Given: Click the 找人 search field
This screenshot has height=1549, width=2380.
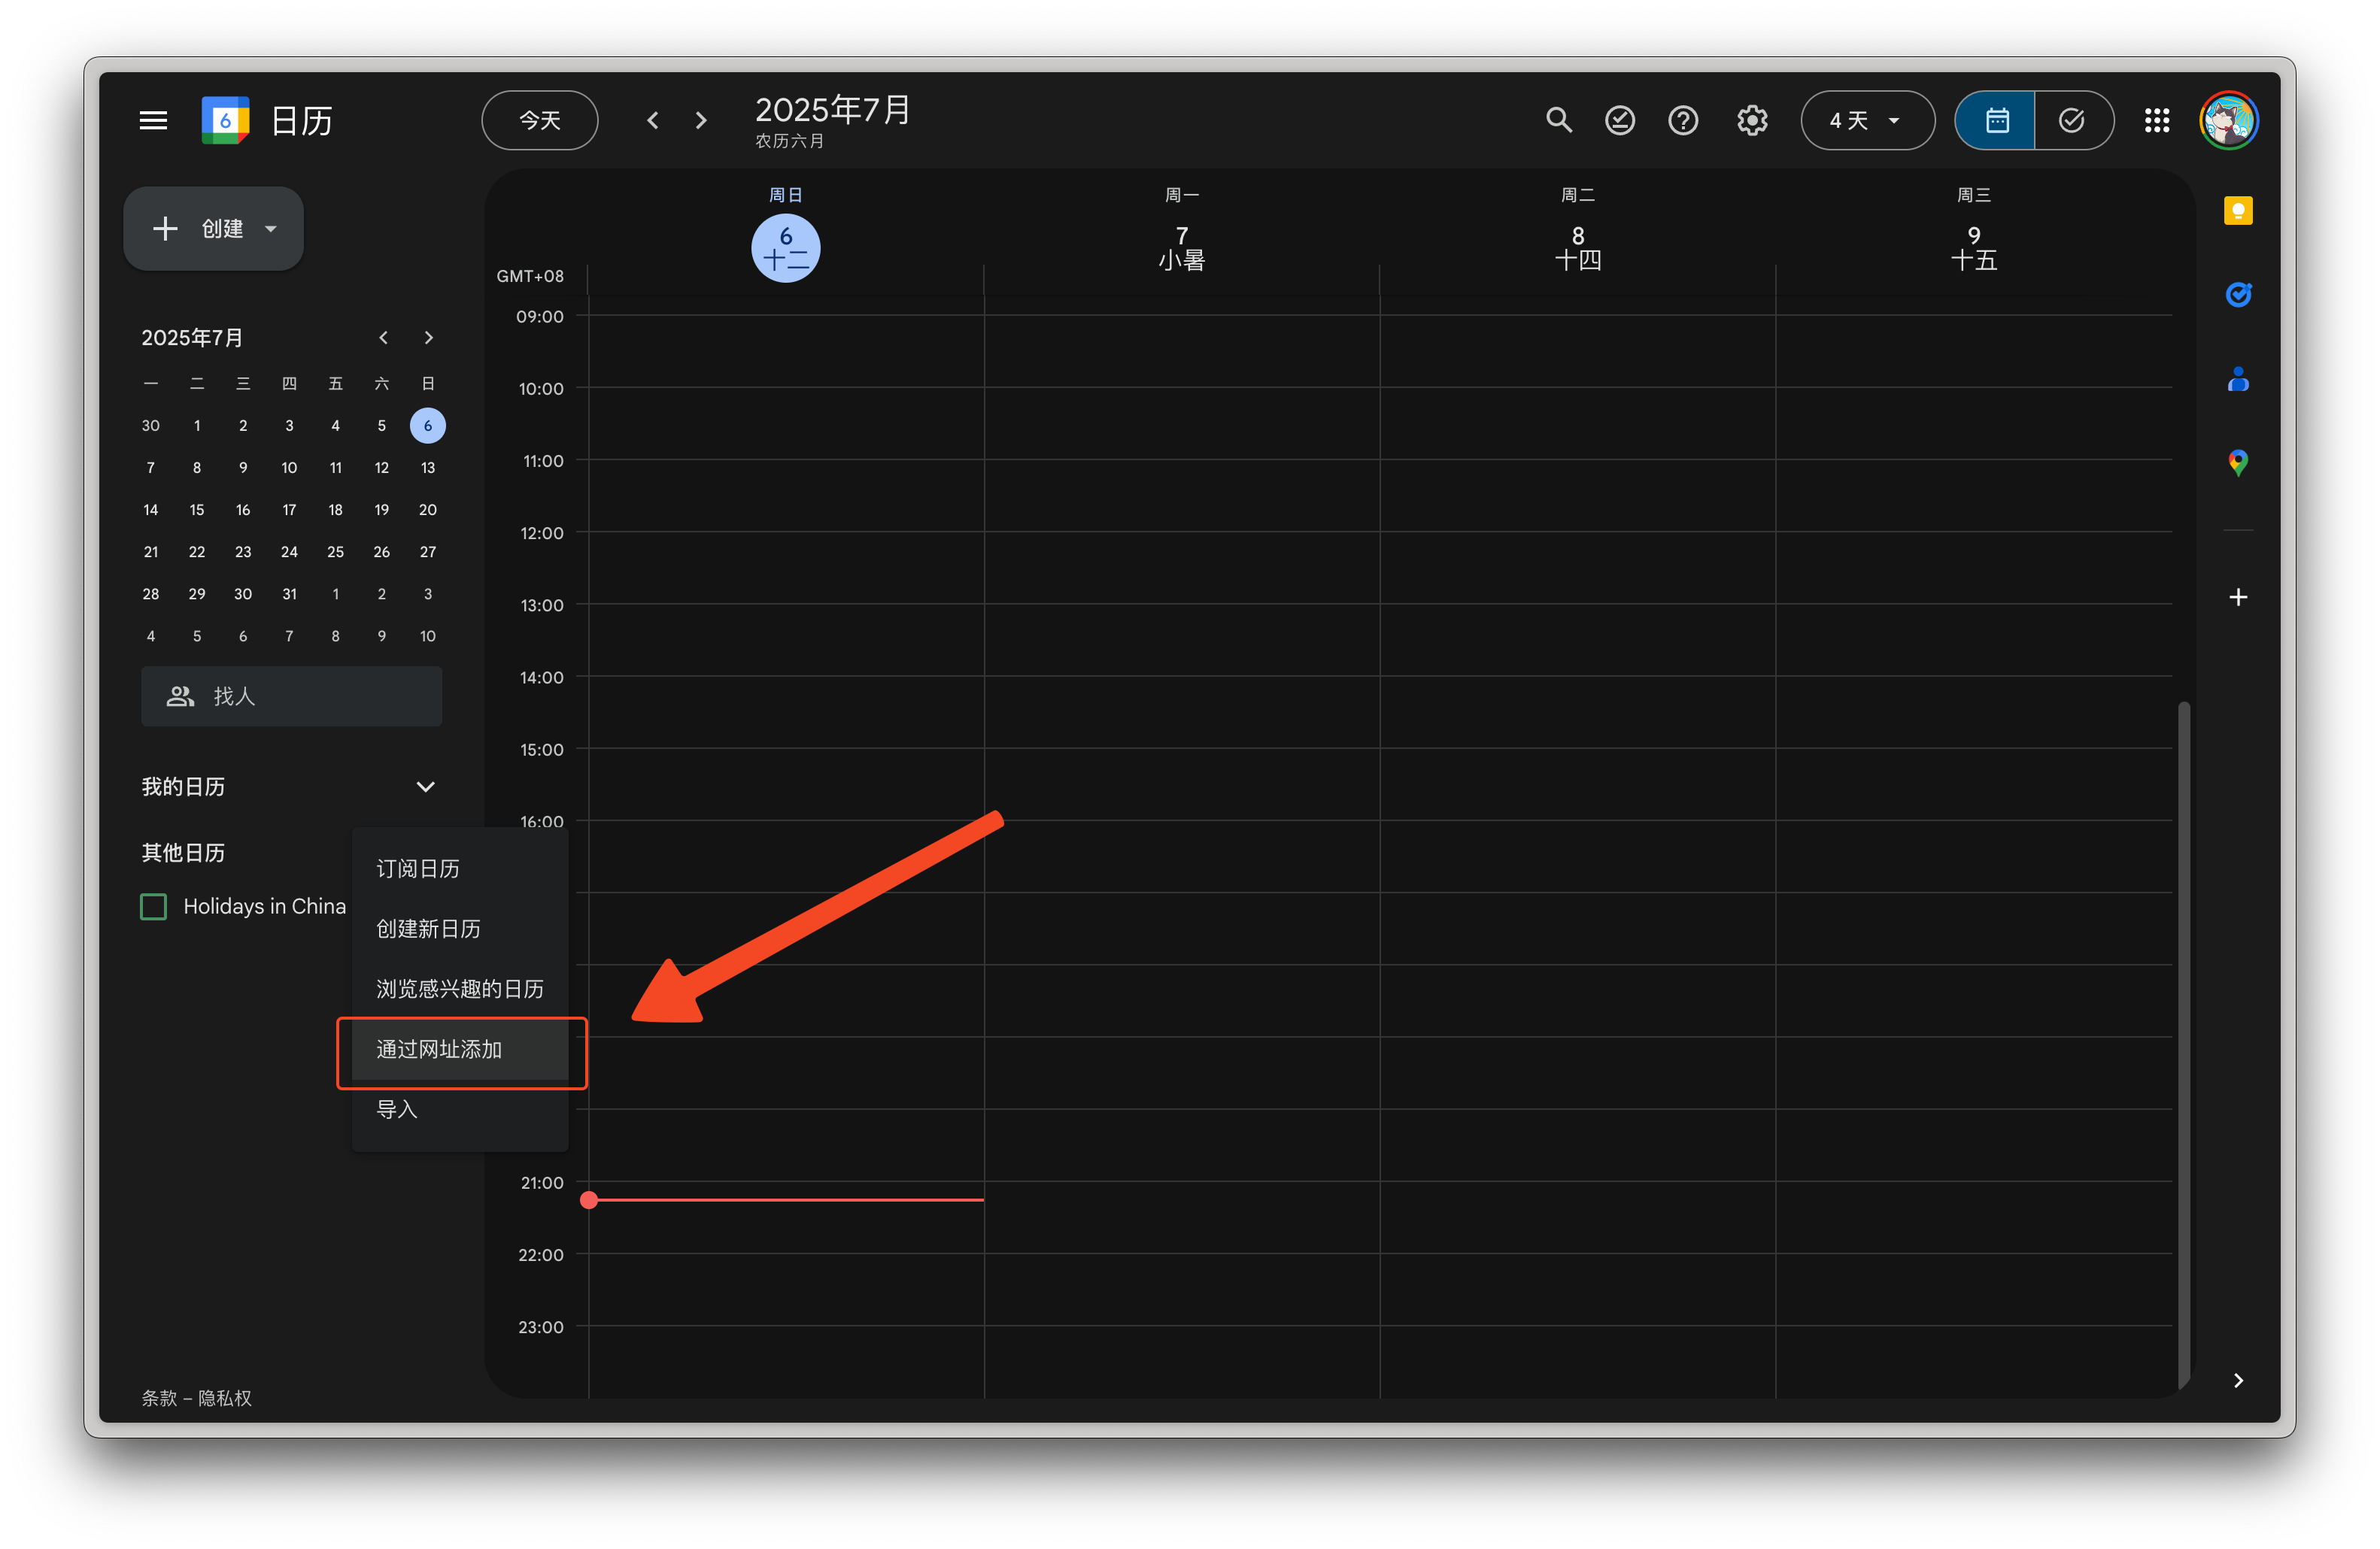Looking at the screenshot, I should [x=291, y=696].
